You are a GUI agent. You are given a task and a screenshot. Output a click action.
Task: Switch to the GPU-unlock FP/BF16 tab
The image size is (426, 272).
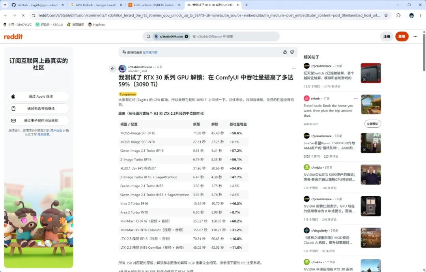[x=154, y=5]
